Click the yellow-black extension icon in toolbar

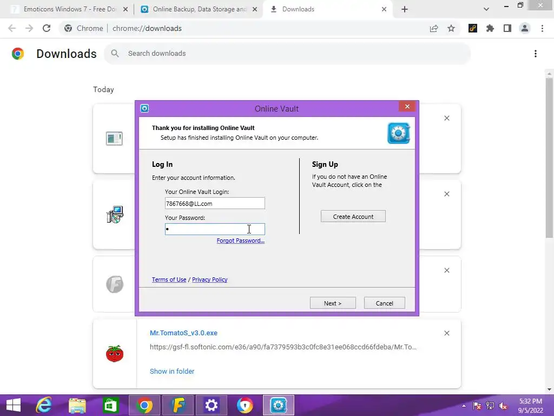pyautogui.click(x=473, y=28)
